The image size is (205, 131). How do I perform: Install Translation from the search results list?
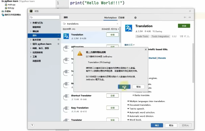click(x=112, y=34)
